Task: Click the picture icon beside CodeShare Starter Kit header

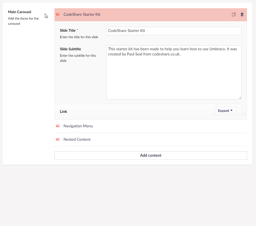Action: 58,14
